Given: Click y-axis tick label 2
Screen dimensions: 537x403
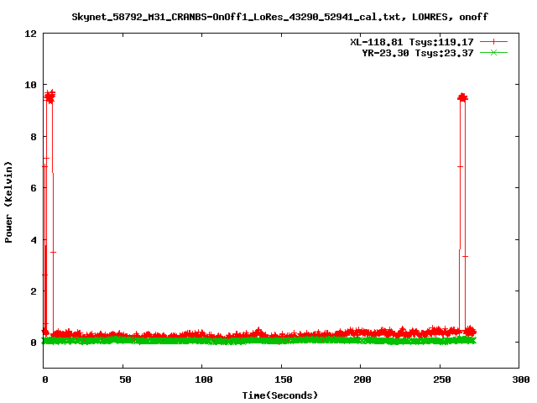Looking at the screenshot, I should (34, 291).
